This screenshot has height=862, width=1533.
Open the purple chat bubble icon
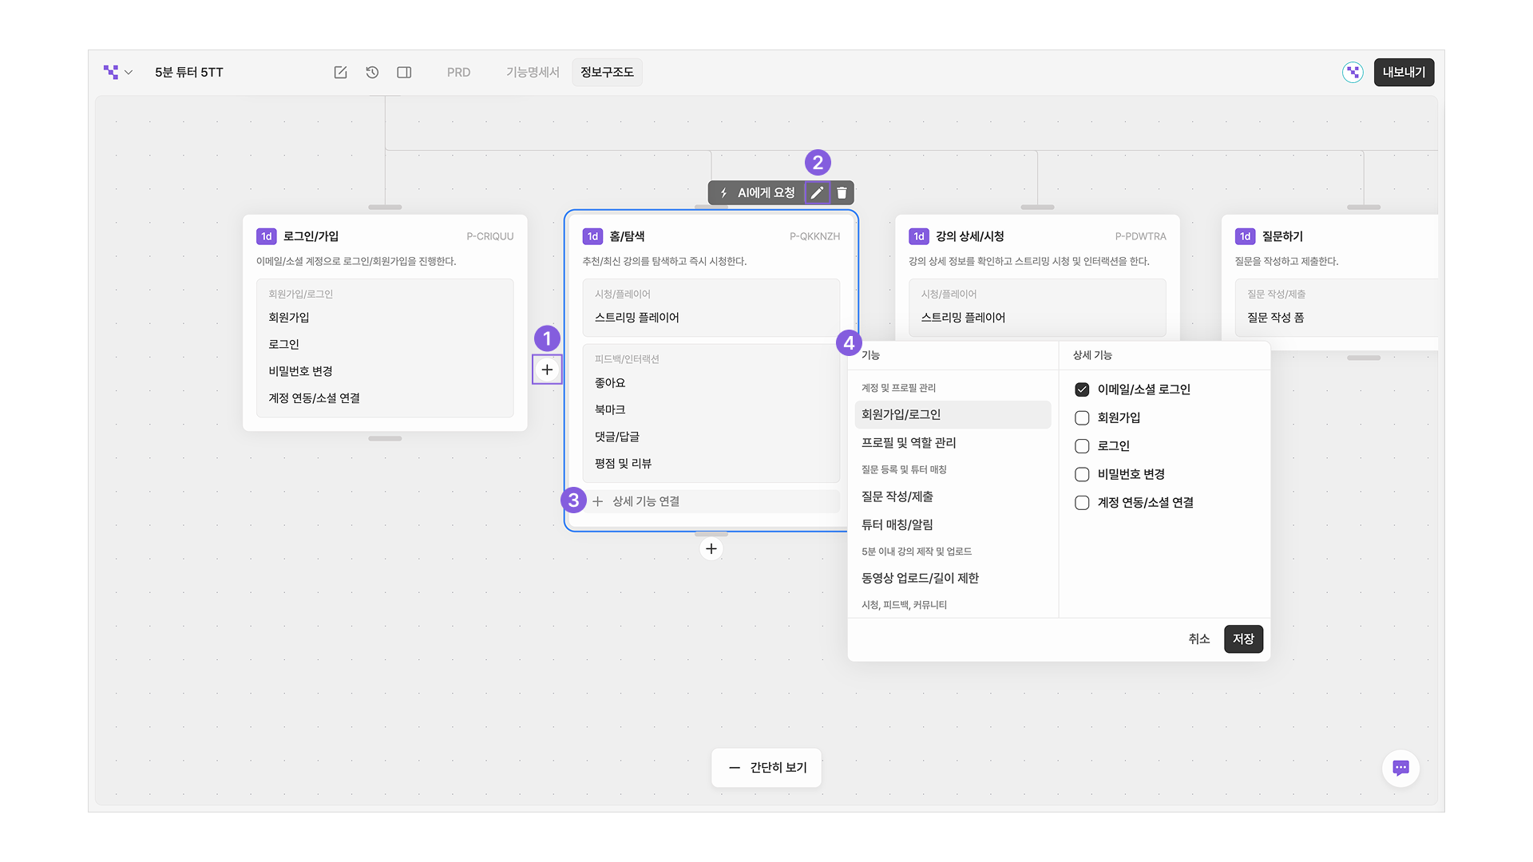click(x=1400, y=768)
